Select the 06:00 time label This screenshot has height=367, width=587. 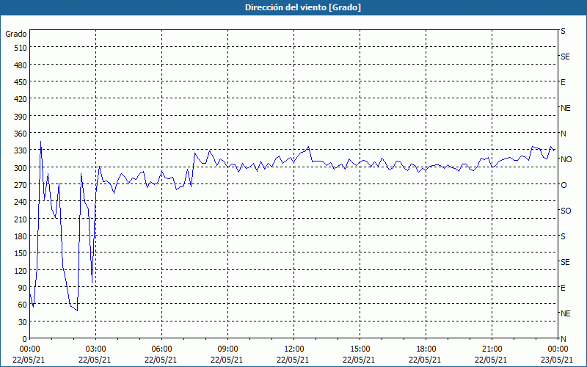(x=161, y=349)
